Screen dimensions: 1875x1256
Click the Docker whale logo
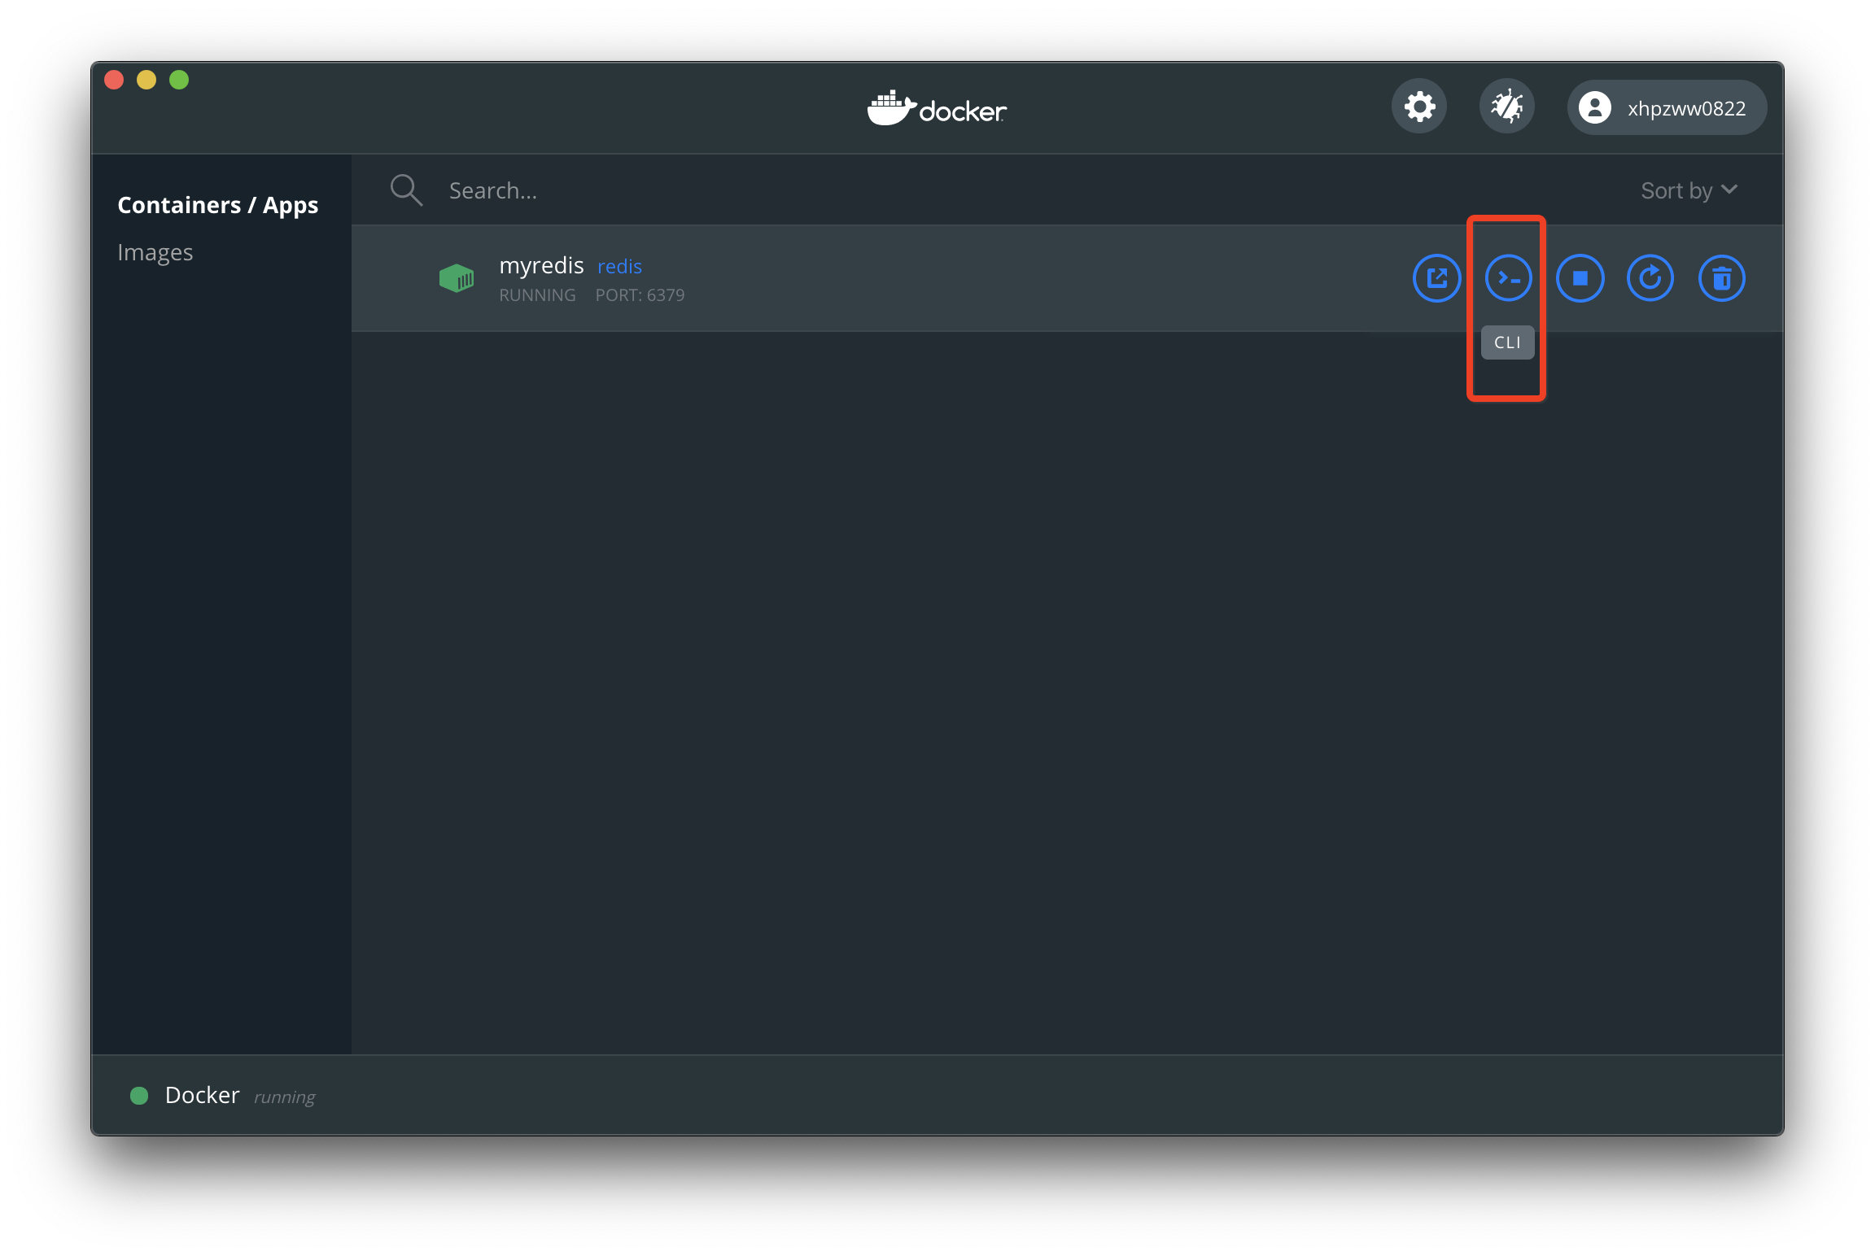(937, 107)
